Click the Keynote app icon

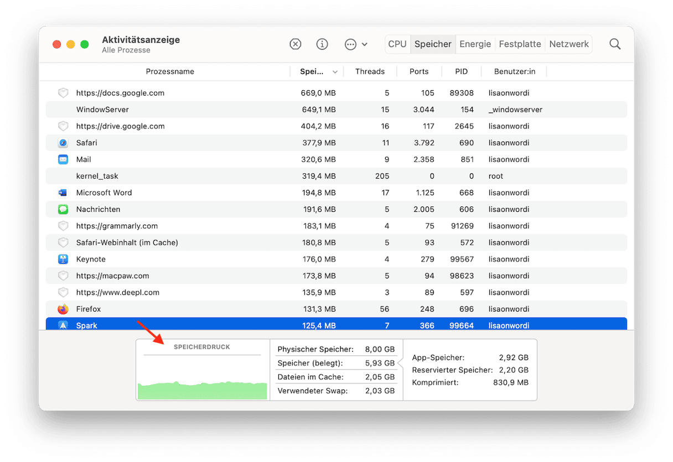63,259
